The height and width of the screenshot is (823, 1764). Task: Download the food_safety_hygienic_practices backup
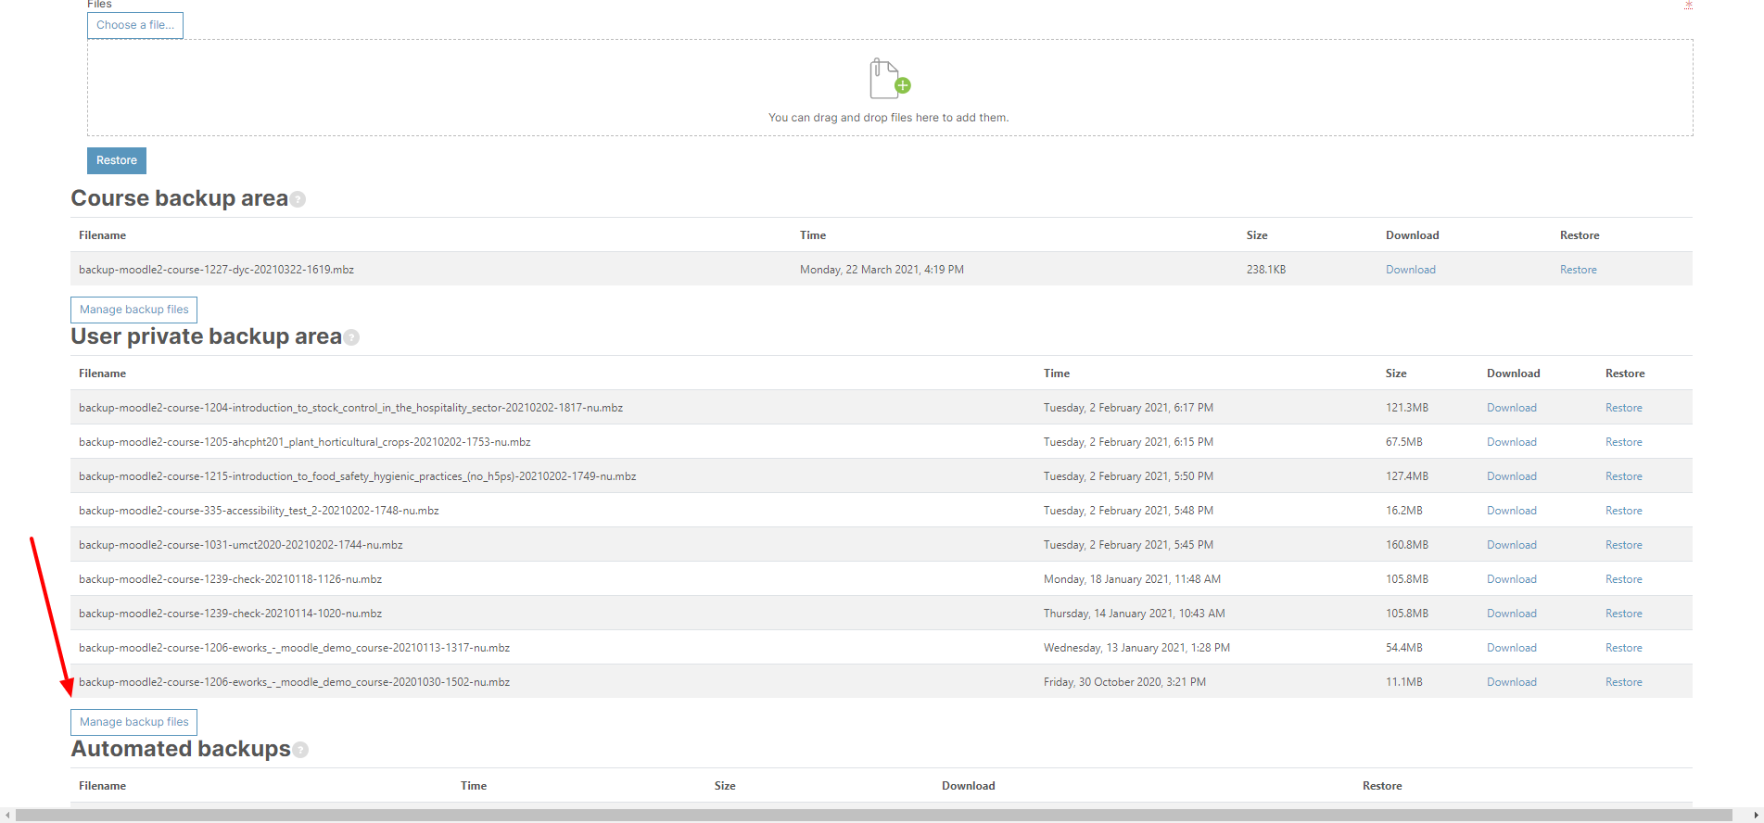pyautogui.click(x=1512, y=476)
